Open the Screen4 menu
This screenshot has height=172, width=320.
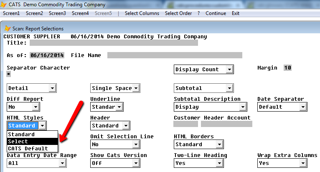click(80, 13)
